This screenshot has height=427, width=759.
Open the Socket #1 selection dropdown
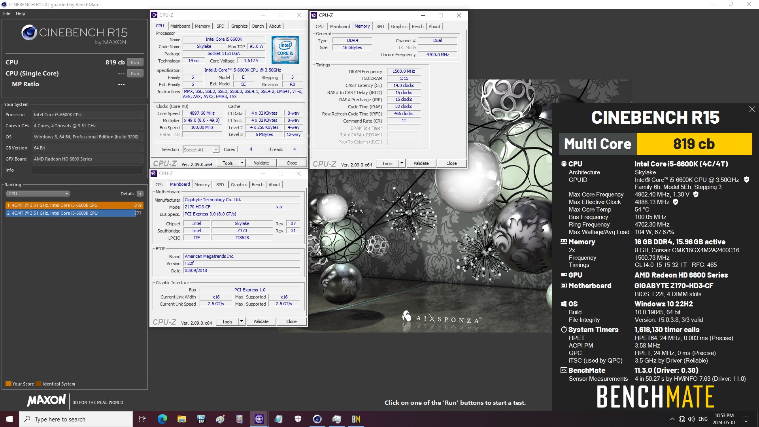pos(201,150)
